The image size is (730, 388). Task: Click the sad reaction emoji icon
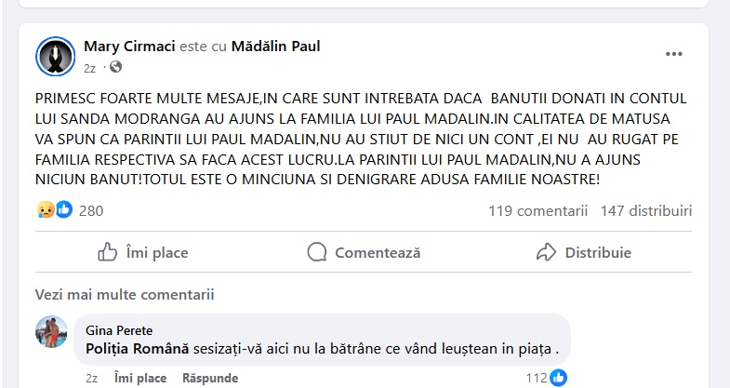coord(46,210)
